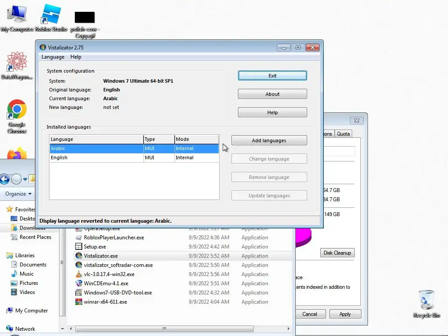Select Network in navigation pane
The width and height of the screenshot is (448, 336).
click(x=21, y=329)
